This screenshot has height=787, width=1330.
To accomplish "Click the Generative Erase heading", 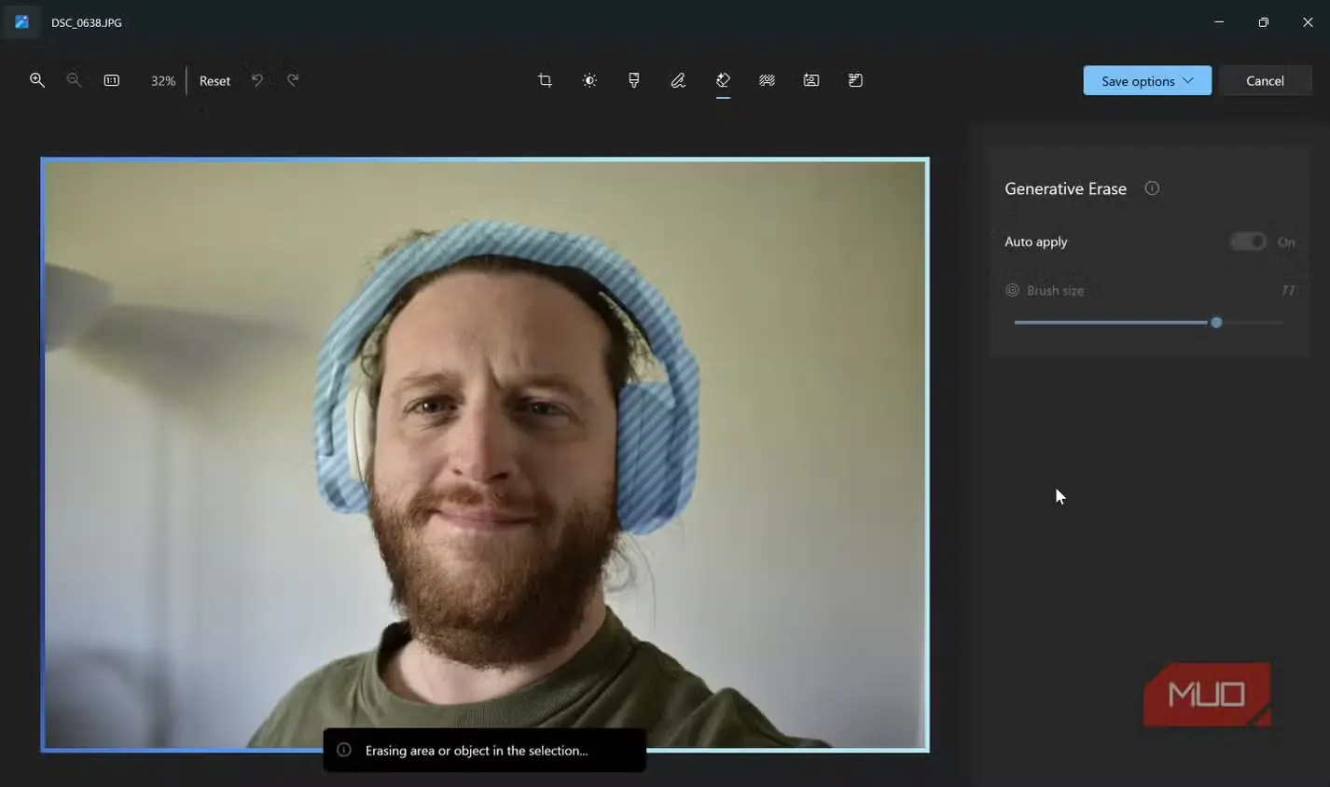I will pyautogui.click(x=1065, y=188).
